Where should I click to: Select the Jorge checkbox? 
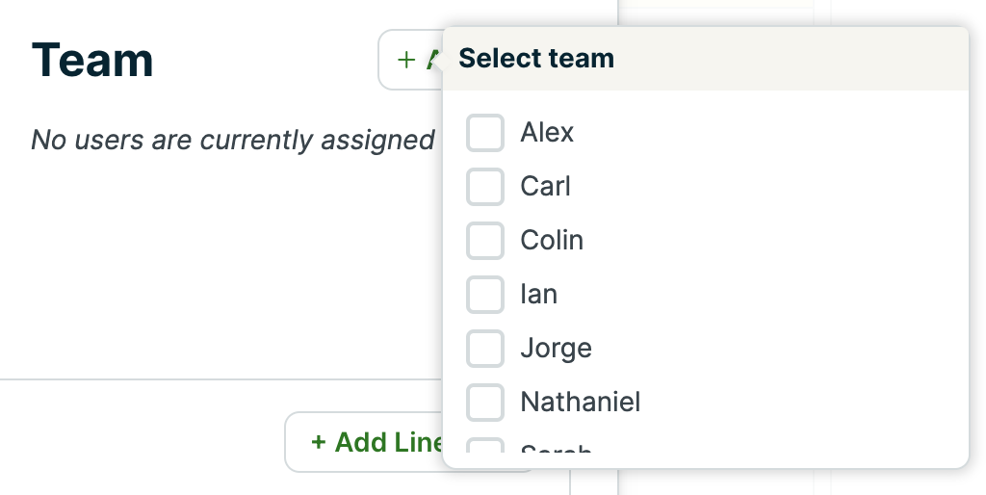tap(485, 349)
